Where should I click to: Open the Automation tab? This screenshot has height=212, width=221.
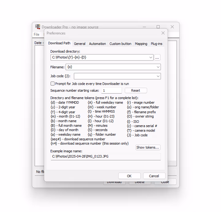(97, 44)
